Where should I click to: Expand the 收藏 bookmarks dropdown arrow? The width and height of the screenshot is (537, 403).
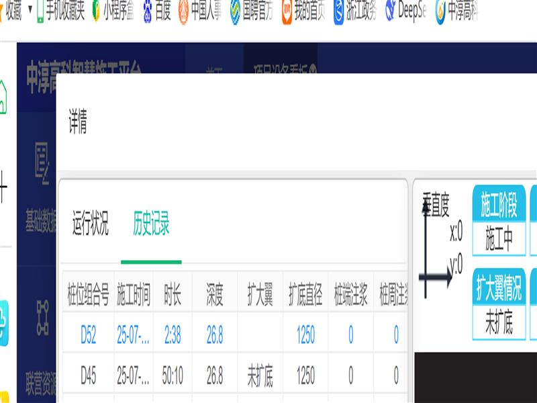click(x=30, y=10)
